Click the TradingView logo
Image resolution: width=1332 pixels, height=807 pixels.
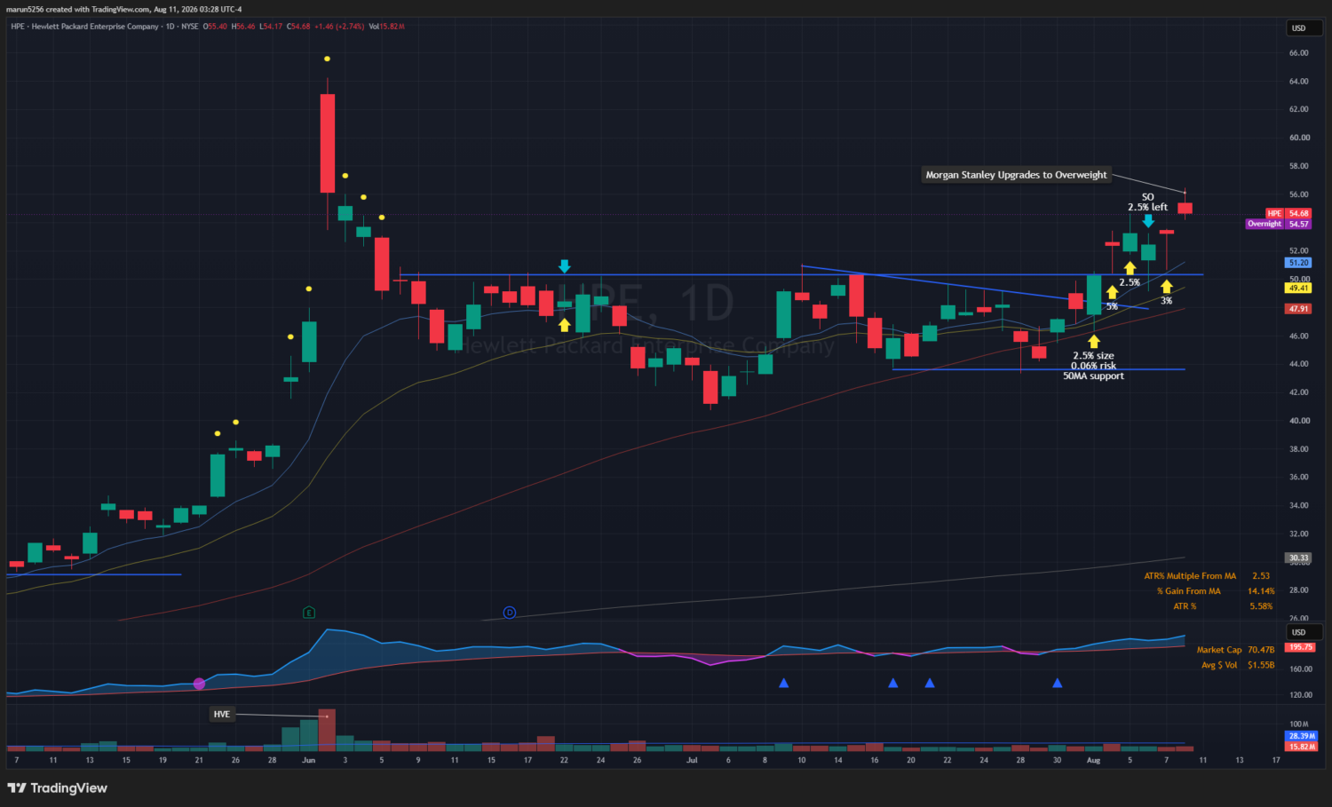pos(57,788)
